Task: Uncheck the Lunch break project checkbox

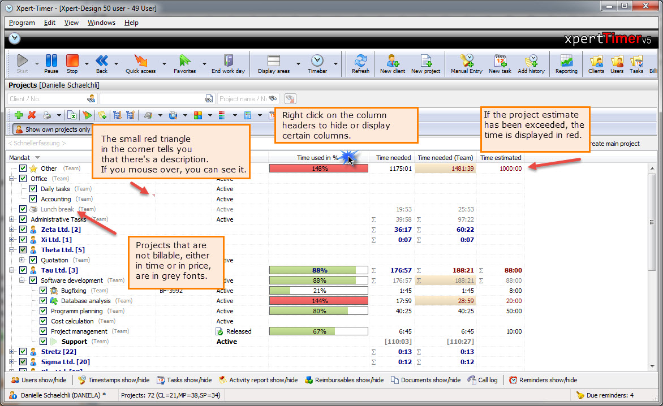Action: pyautogui.click(x=23, y=209)
